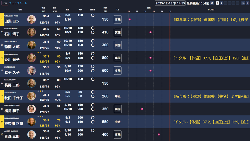Click the 実施 bath button for 福島 和子
250x141 pixels.
[x=118, y=109]
